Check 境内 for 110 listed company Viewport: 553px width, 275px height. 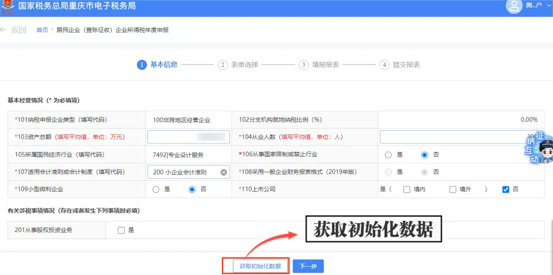point(407,189)
